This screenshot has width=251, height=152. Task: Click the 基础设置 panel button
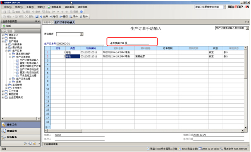tap(21, 131)
